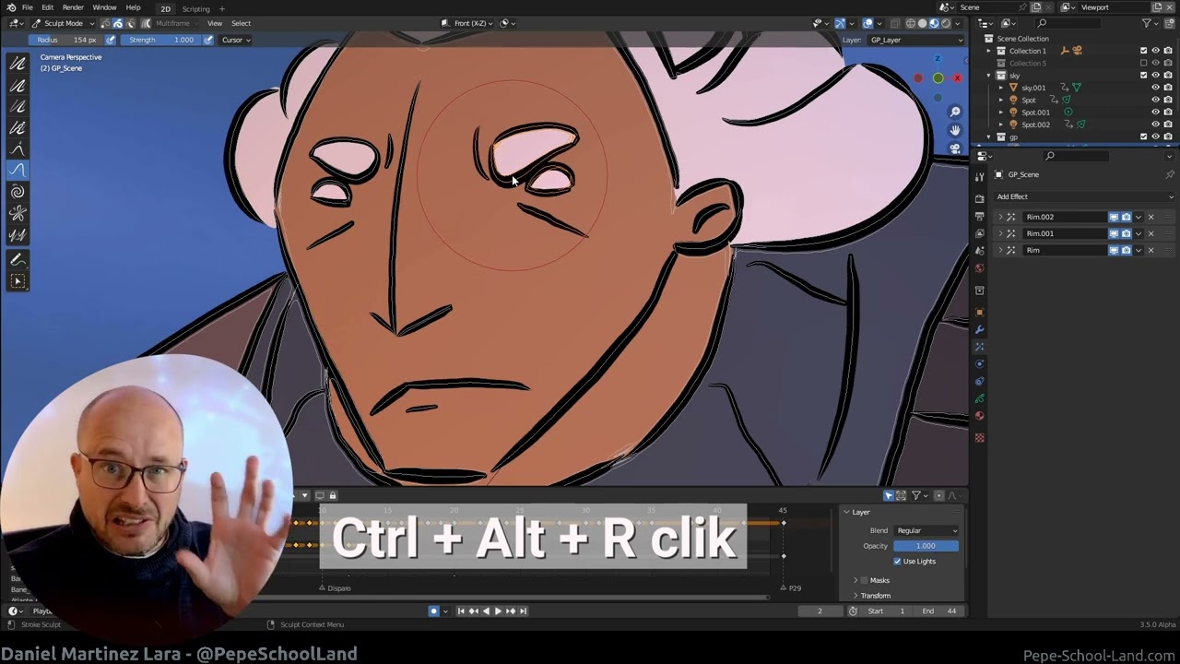The height and width of the screenshot is (664, 1180).
Task: Open the Edit menu
Action: (47, 7)
